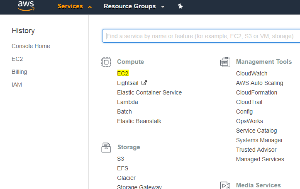Open the CloudFormation service link
The width and height of the screenshot is (300, 189).
pyautogui.click(x=256, y=92)
